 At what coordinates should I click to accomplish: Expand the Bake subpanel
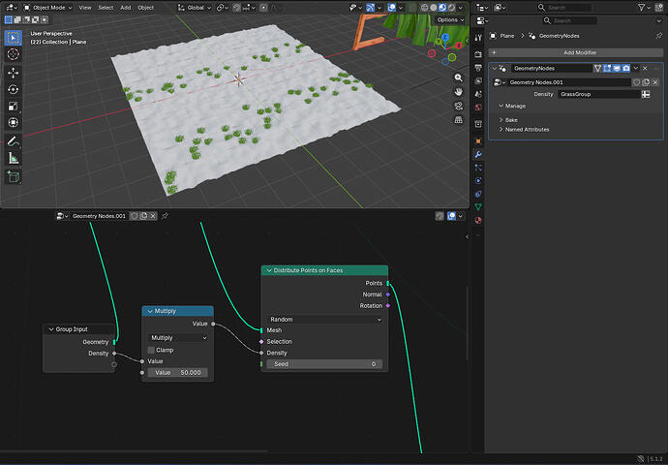coord(501,120)
